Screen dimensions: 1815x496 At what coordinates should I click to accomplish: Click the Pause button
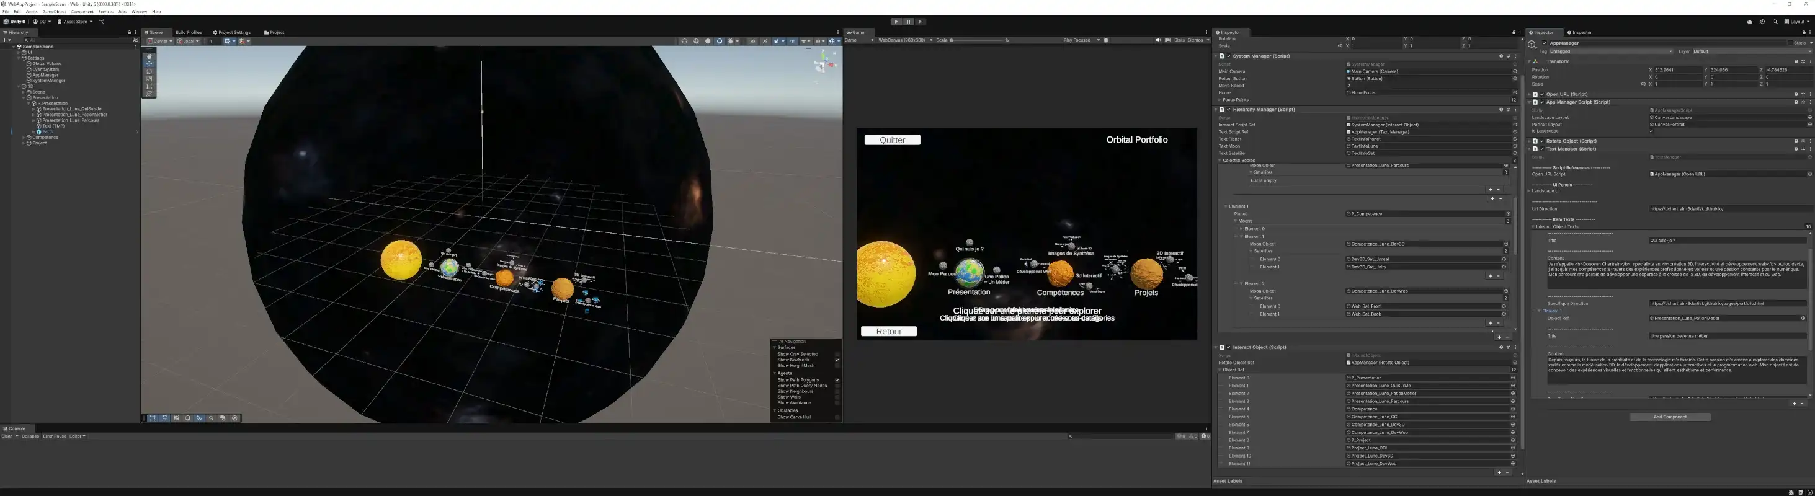[x=908, y=22]
